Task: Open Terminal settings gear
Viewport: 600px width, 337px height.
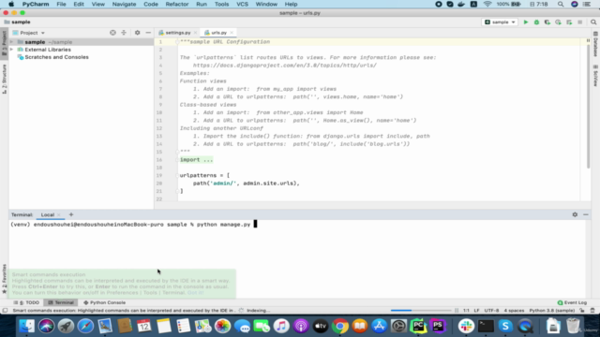Action: (575, 214)
